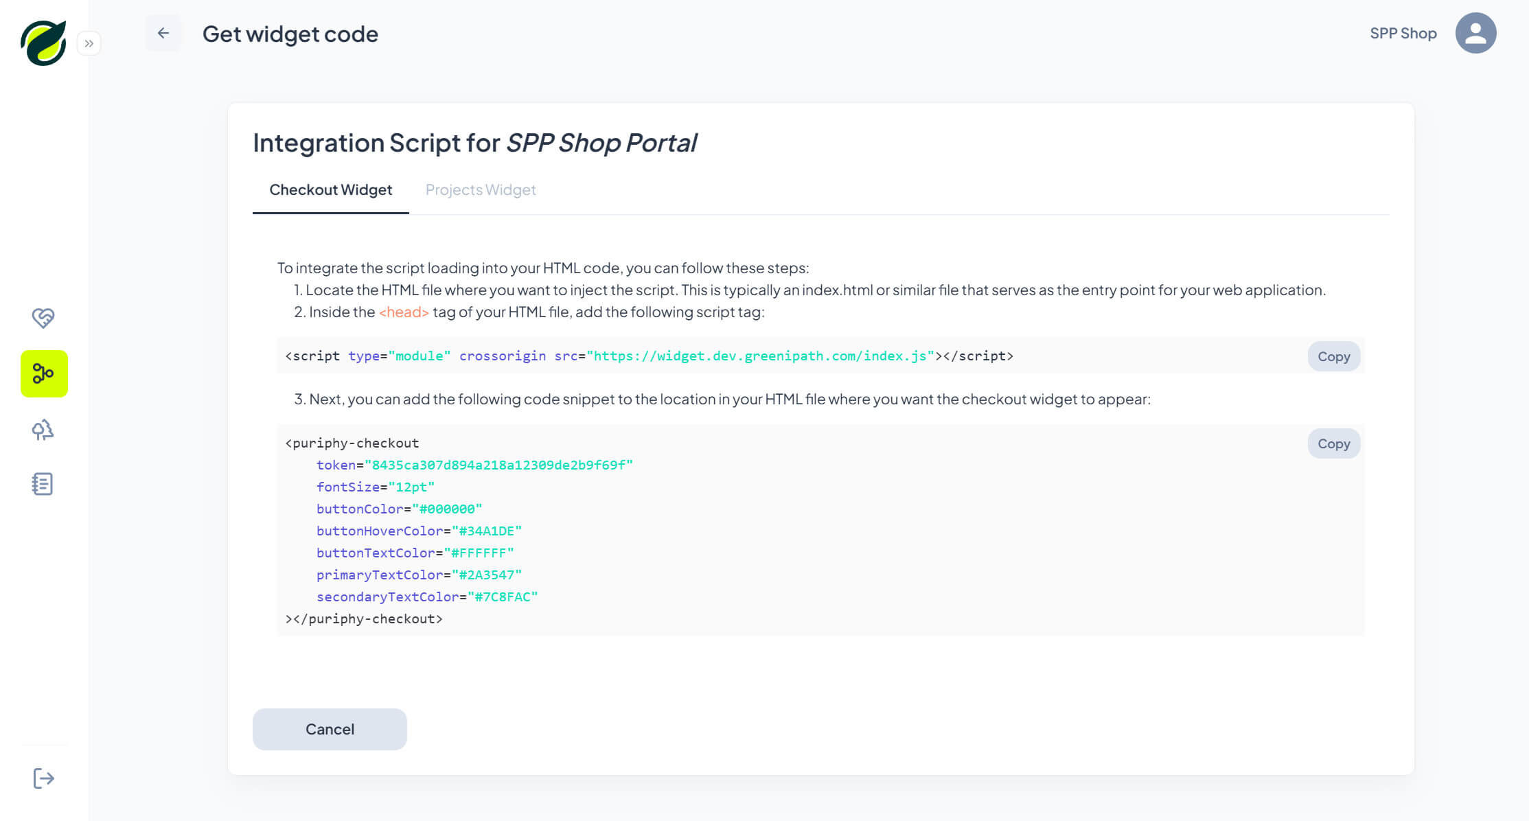The image size is (1529, 821).
Task: Switch to the Projects Widget tab
Action: 481,190
